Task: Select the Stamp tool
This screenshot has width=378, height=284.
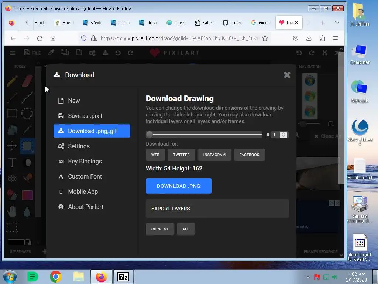Action: (27, 178)
